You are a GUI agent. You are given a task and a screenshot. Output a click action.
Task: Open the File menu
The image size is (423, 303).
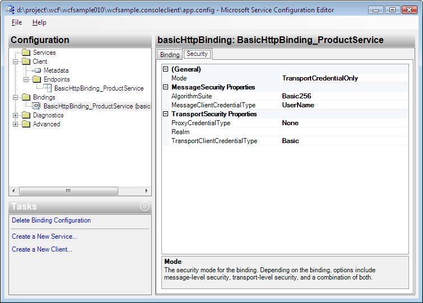click(17, 22)
